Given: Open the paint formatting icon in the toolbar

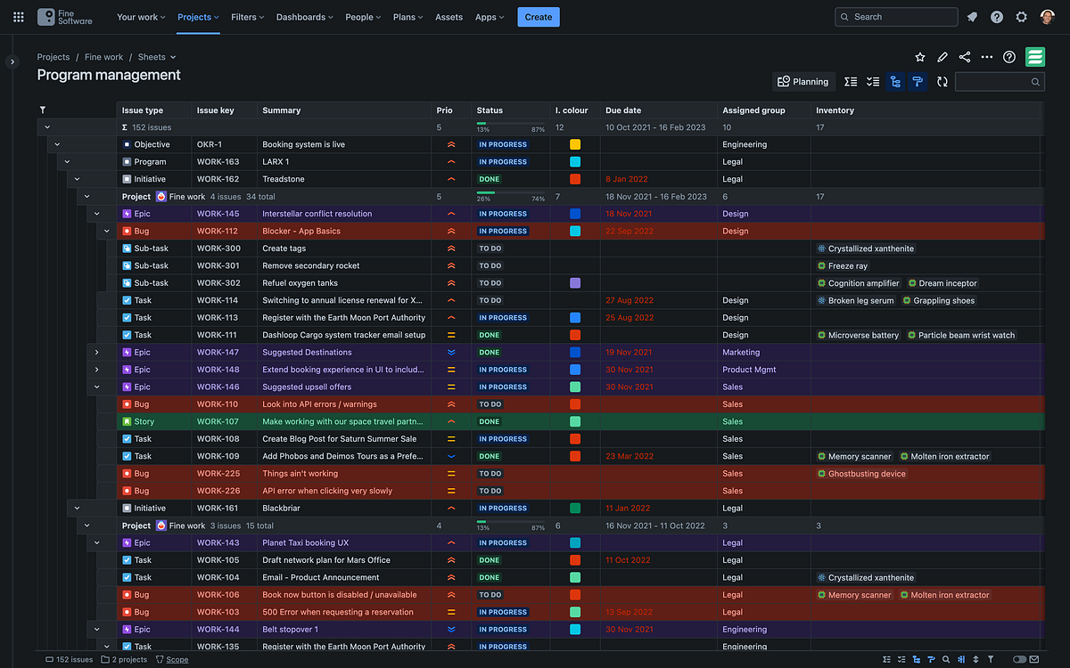Looking at the screenshot, I should click(918, 81).
